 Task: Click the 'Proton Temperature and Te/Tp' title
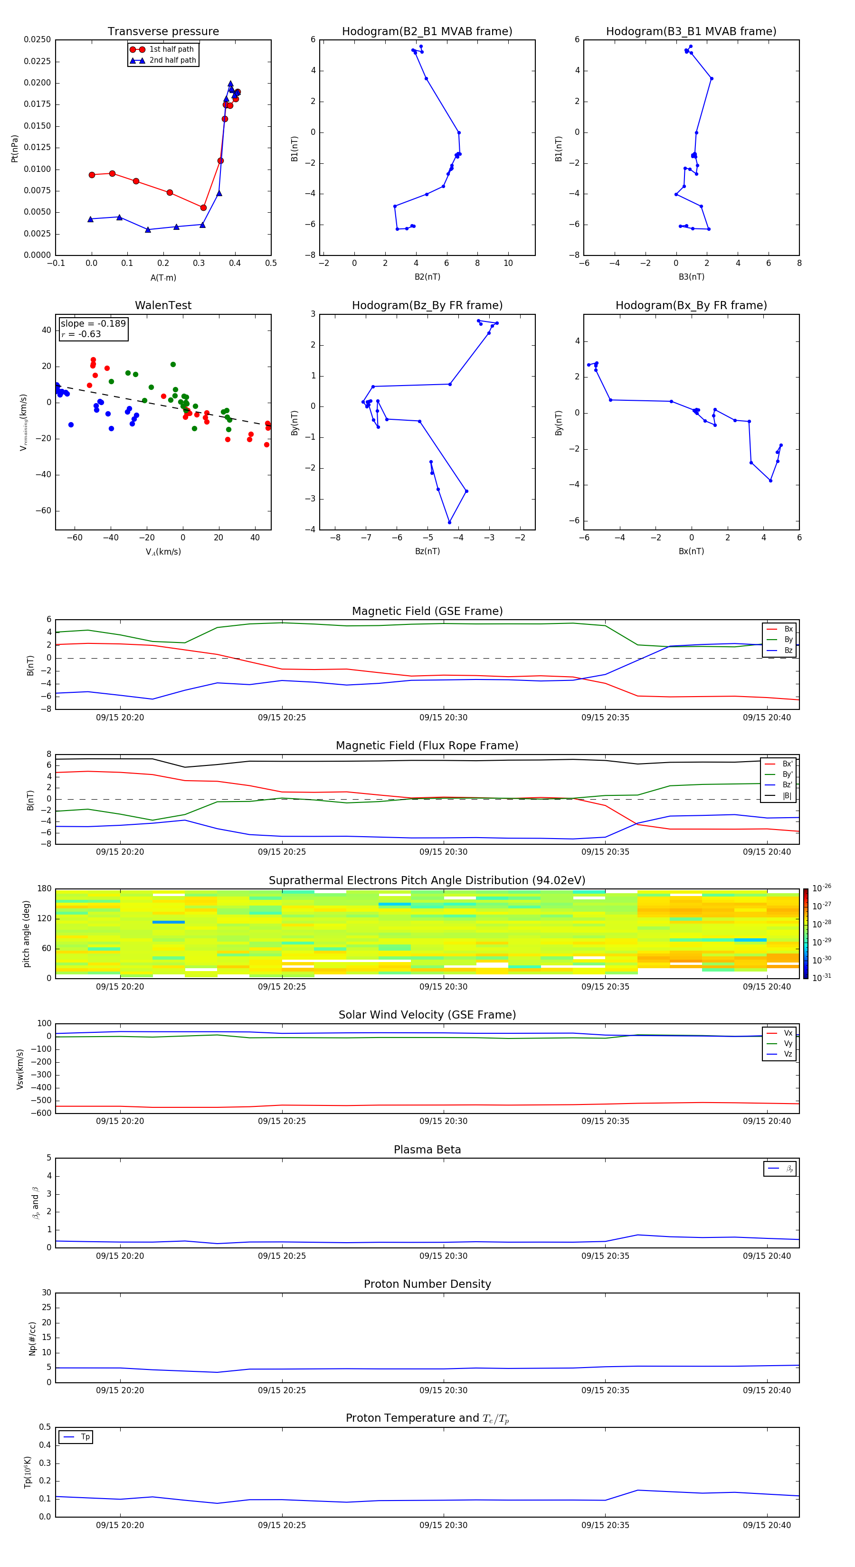coord(427,1418)
